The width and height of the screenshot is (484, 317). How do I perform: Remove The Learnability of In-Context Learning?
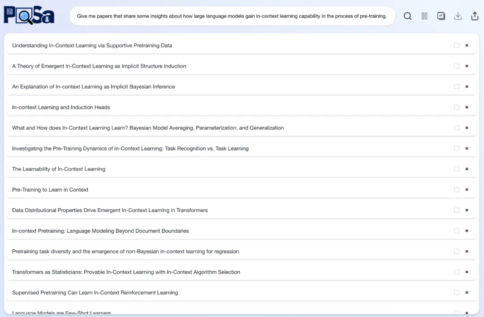coord(467,169)
